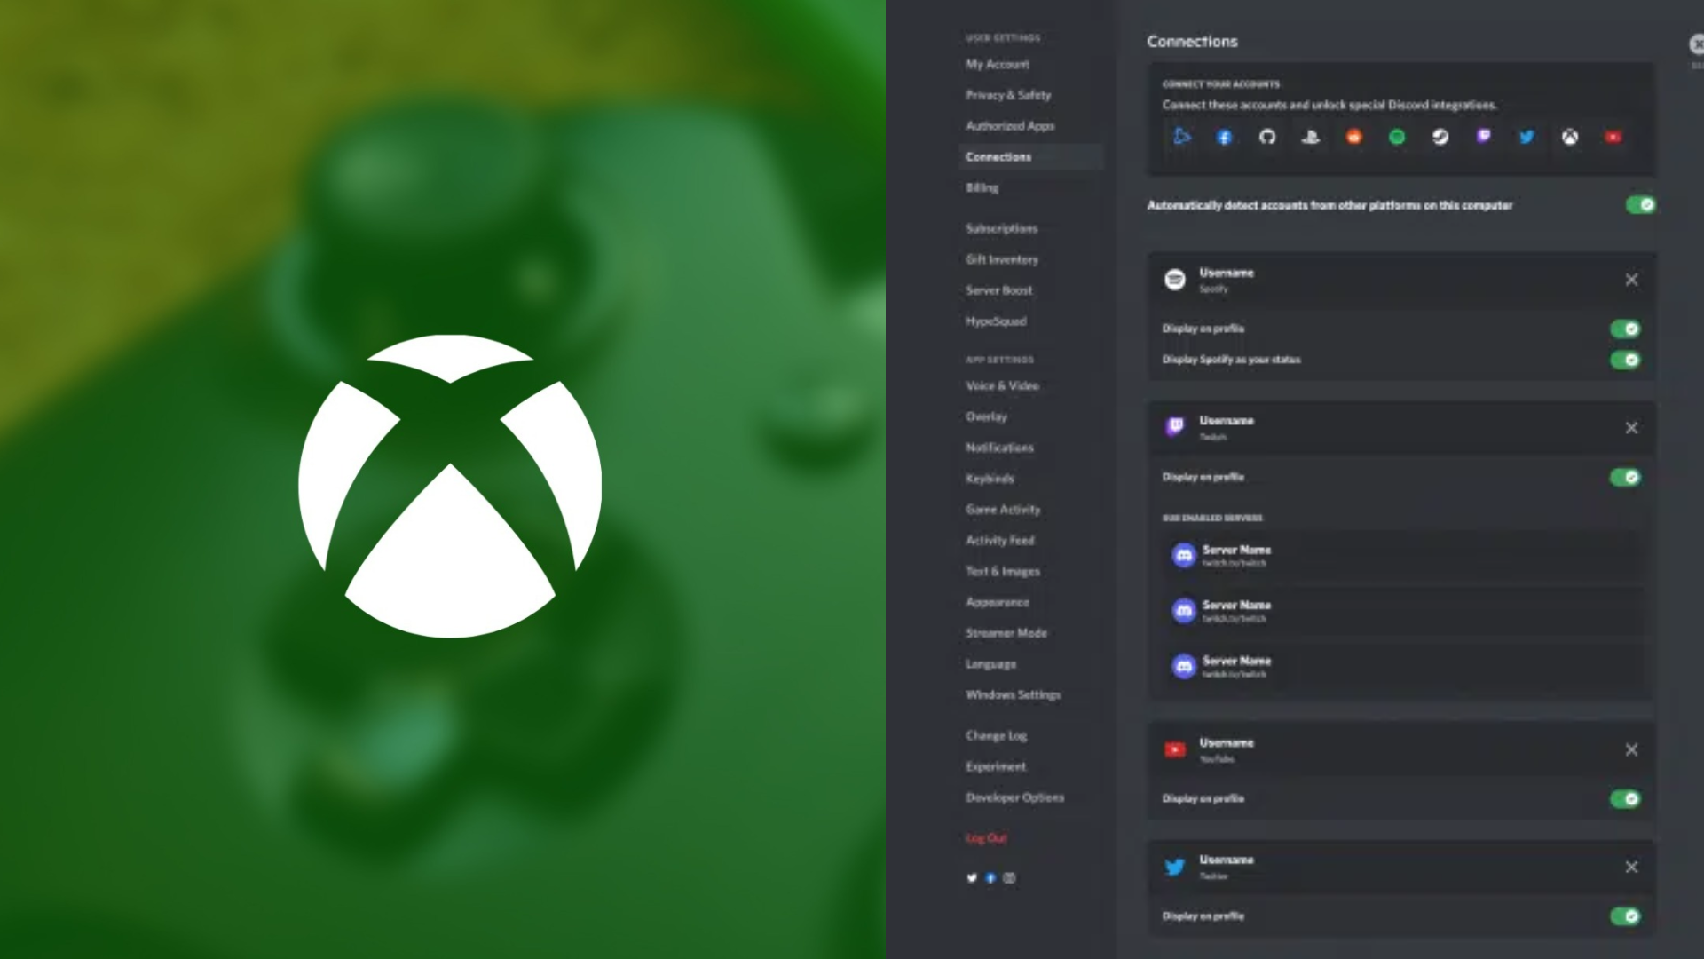Click Spotify icon in Connect Your Accounts row
Screen dimensions: 1704x959
(1397, 137)
